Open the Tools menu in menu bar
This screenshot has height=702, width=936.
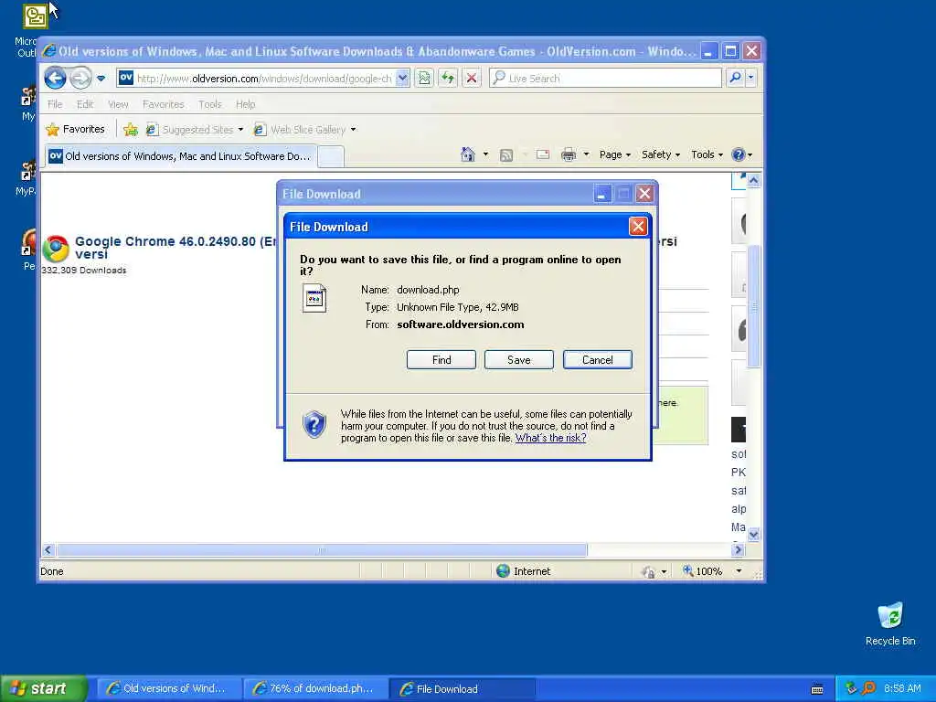coord(209,104)
